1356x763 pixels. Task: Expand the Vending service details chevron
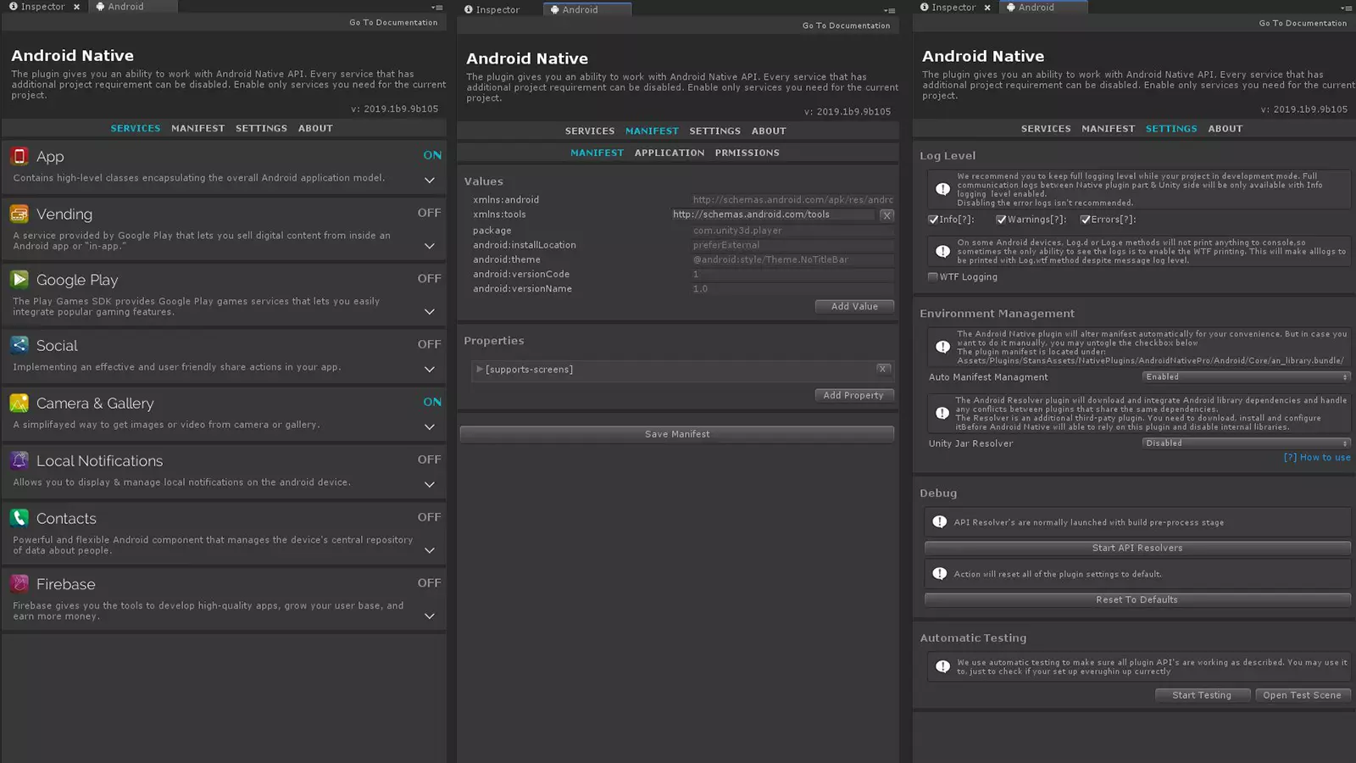click(430, 246)
